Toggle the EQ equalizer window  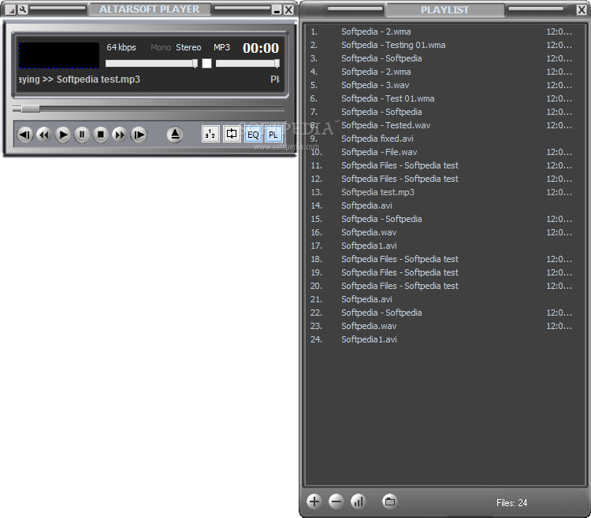pos(253,135)
